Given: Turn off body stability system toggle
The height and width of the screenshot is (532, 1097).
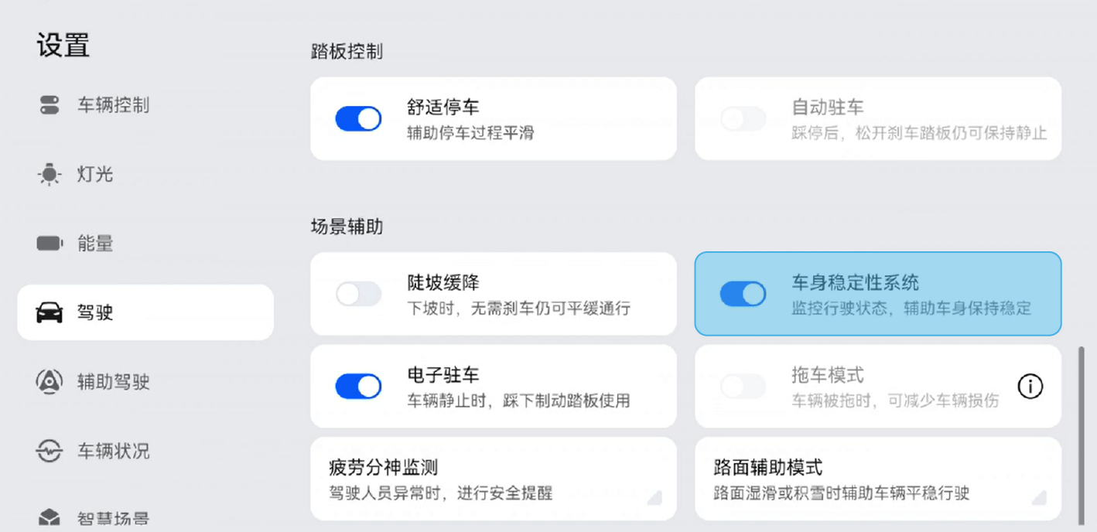Looking at the screenshot, I should (743, 294).
